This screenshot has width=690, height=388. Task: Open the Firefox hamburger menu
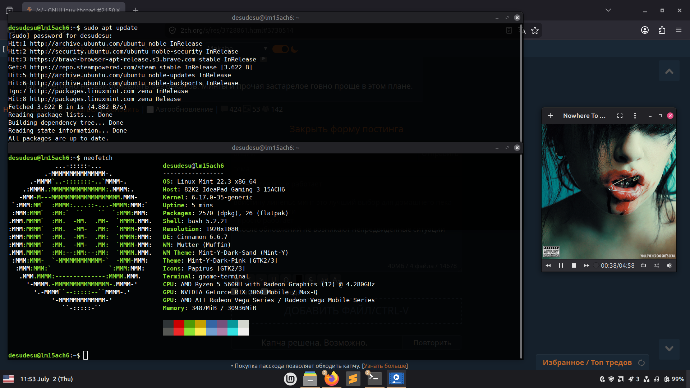678,30
